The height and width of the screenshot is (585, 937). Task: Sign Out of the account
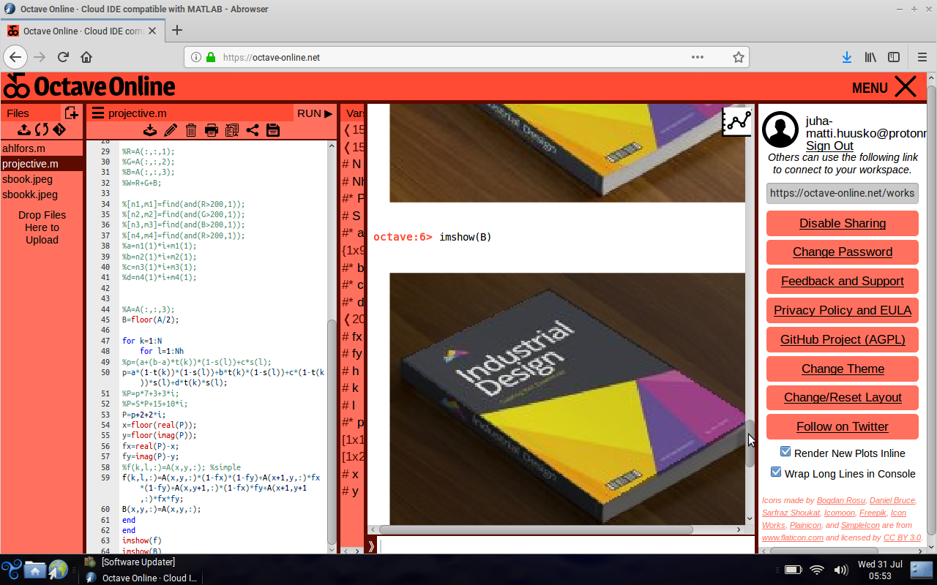tap(829, 146)
